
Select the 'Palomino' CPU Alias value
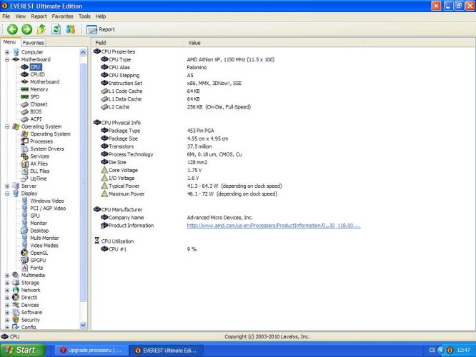pyautogui.click(x=197, y=67)
